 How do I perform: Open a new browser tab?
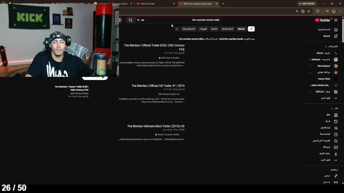pyautogui.click(x=223, y=4)
